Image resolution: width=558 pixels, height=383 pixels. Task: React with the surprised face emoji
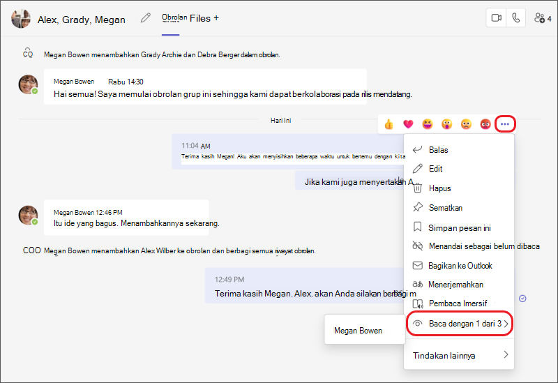[x=446, y=124]
